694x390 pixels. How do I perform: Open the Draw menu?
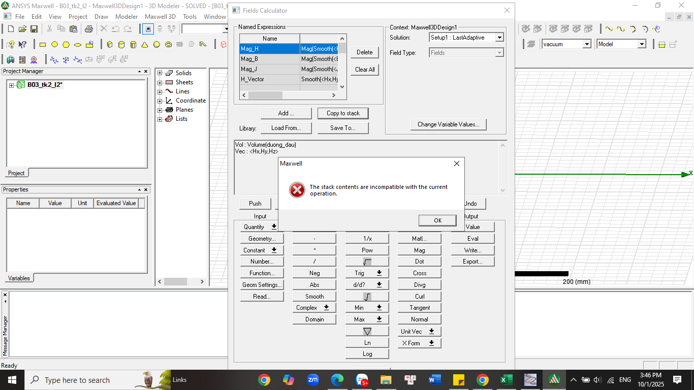(x=101, y=17)
